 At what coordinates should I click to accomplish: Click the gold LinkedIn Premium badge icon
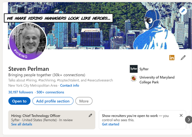[x=172, y=58]
